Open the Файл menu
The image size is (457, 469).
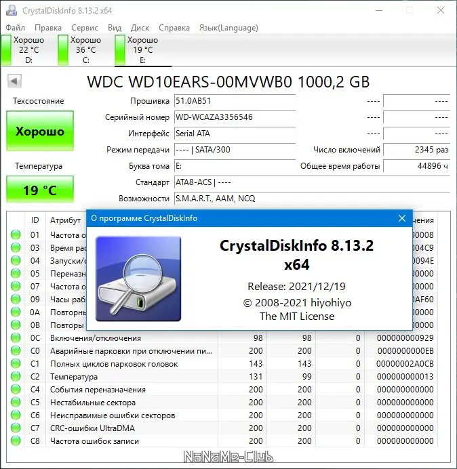pos(16,28)
